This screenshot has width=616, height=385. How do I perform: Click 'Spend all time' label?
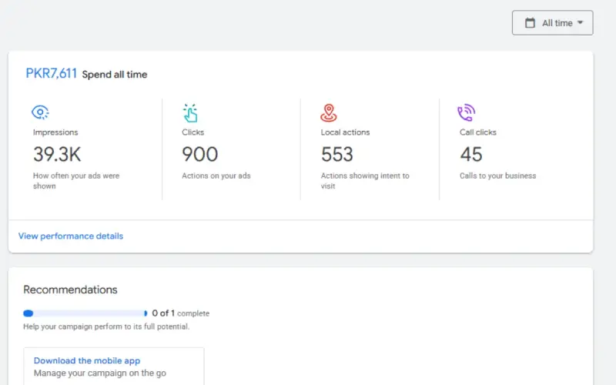(114, 74)
